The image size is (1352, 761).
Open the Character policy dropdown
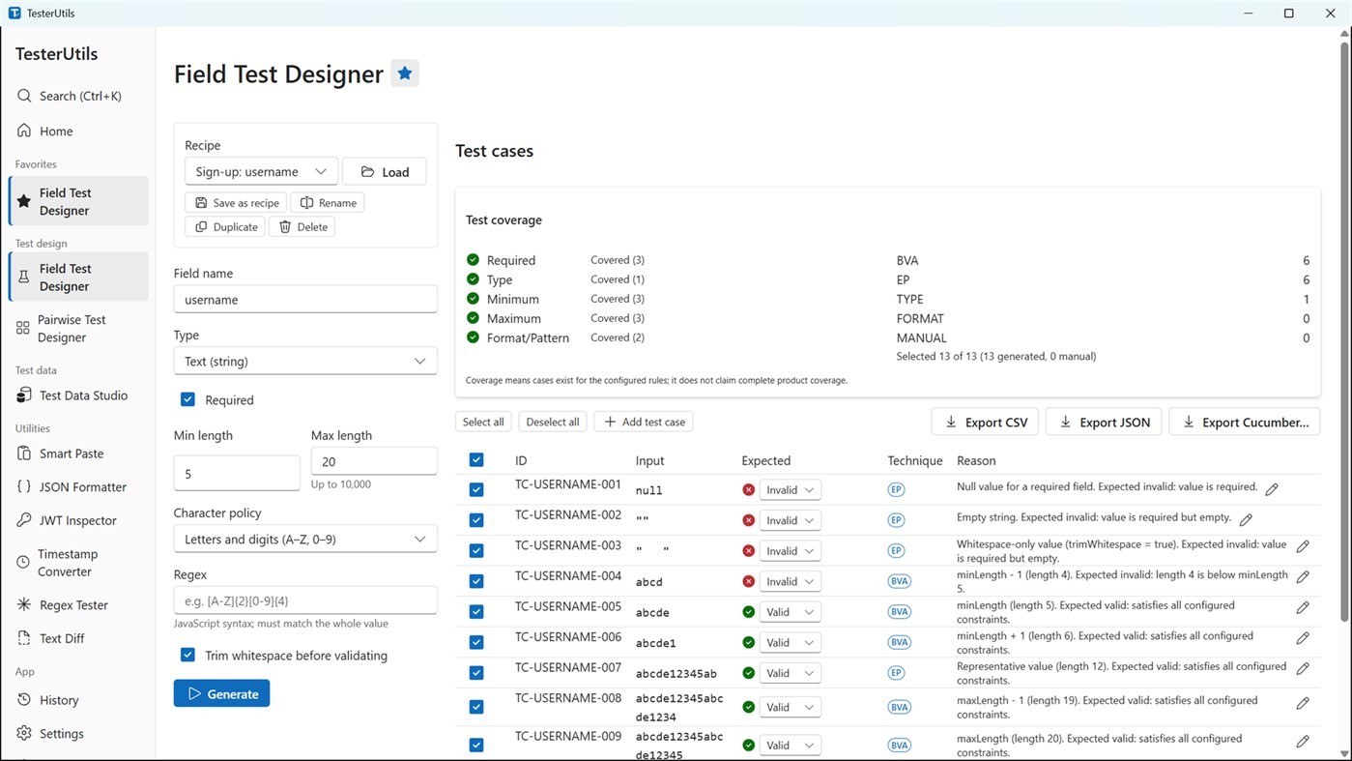tap(305, 539)
